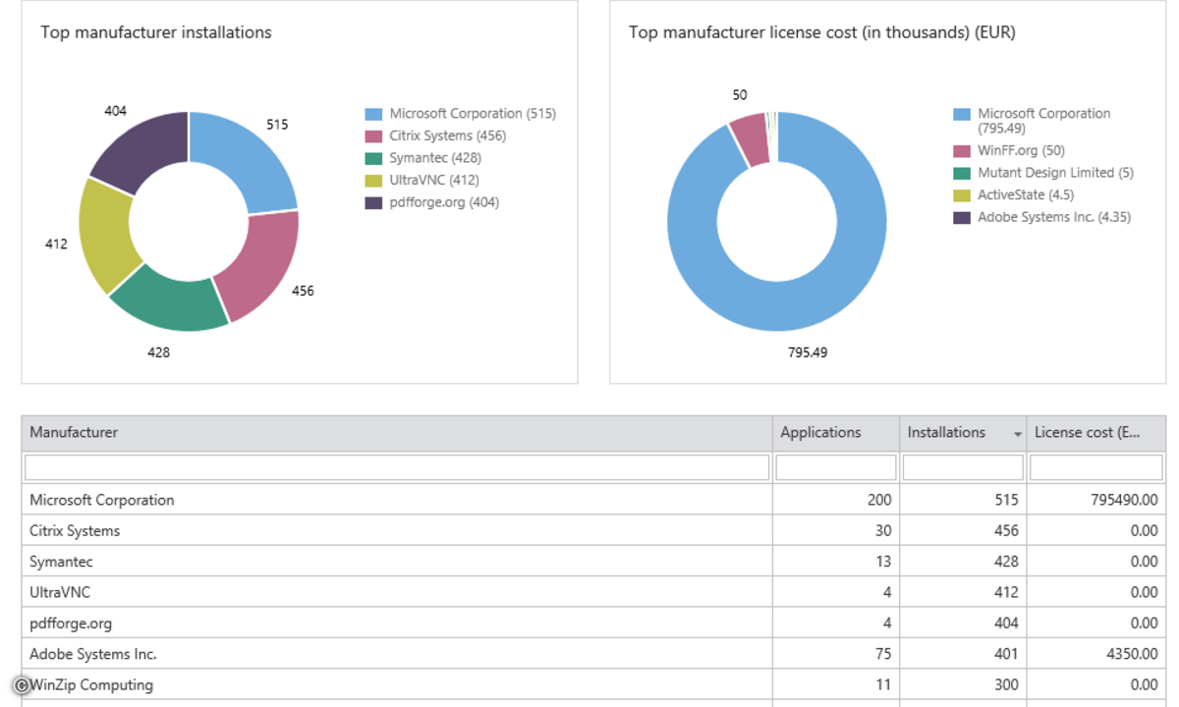
Task: Click the 200 applications cell
Action: click(x=836, y=500)
